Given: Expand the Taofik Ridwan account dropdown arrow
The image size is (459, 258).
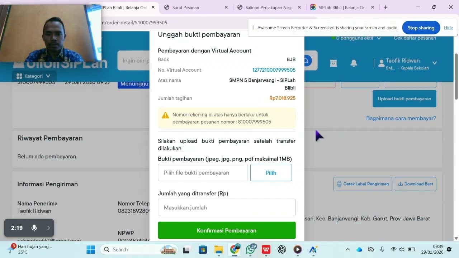Looking at the screenshot, I should coord(435,63).
